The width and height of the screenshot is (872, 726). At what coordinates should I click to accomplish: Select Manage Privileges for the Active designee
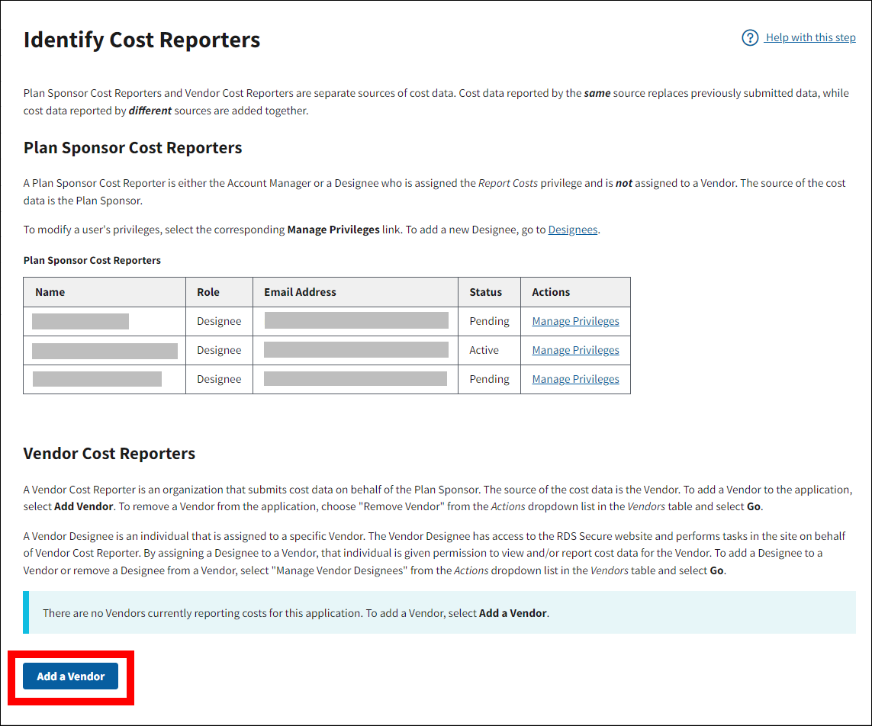575,351
